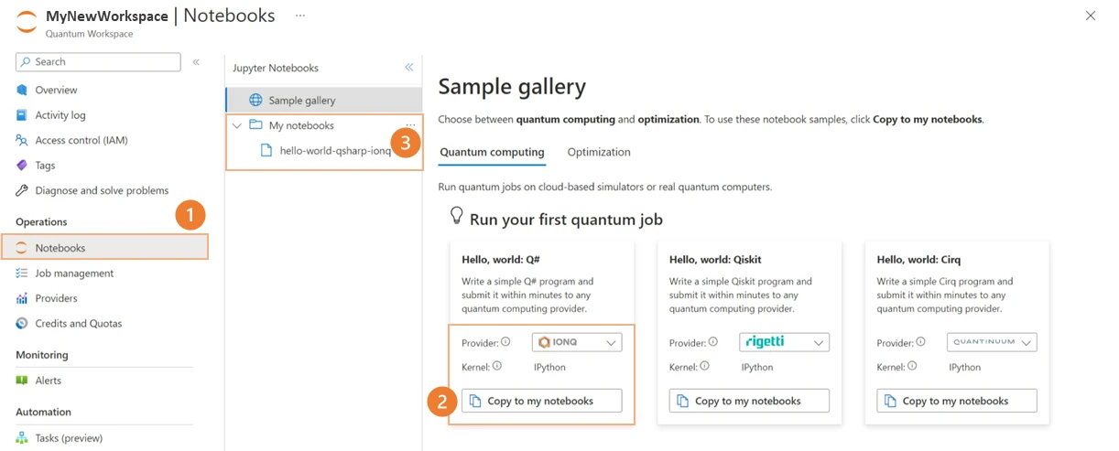Open the Quantinuum provider dropdown
This screenshot has height=451, width=1119.
992,342
